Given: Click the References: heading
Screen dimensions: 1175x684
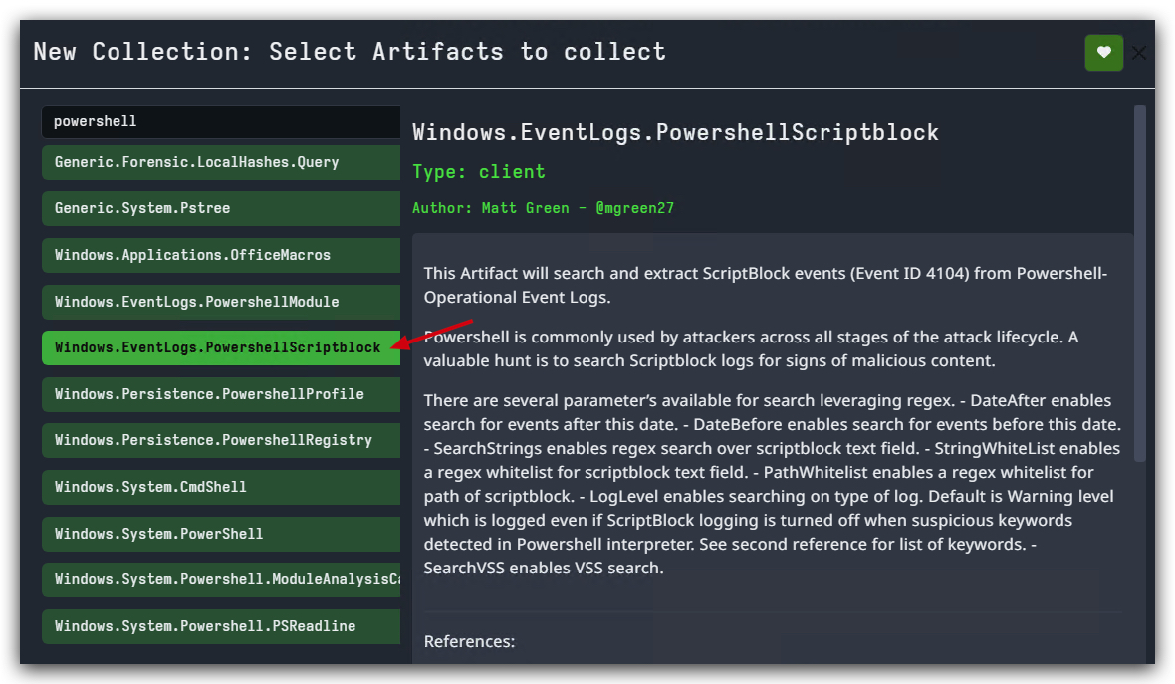Looking at the screenshot, I should click(469, 642).
